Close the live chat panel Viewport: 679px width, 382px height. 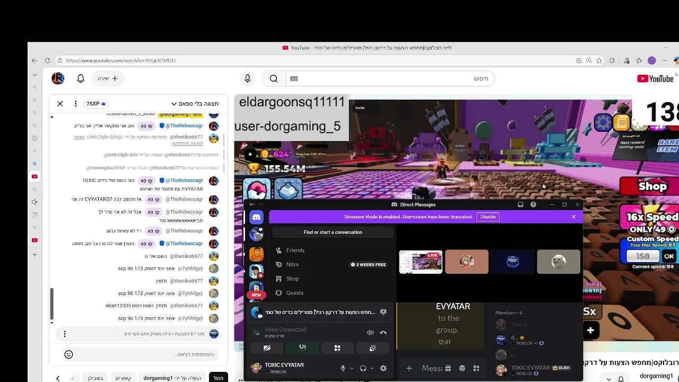(x=60, y=103)
